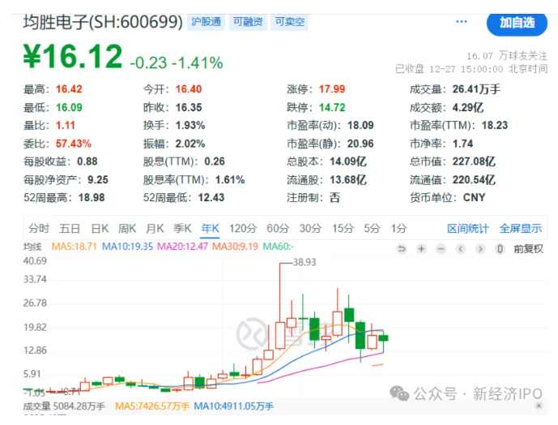This screenshot has height=425, width=558.
Task: Click the stock title 均胜电子(SH:600699)
Action: click(x=103, y=22)
